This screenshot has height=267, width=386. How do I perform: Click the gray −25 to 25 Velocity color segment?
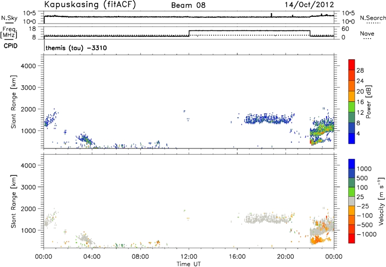pyautogui.click(x=352, y=201)
